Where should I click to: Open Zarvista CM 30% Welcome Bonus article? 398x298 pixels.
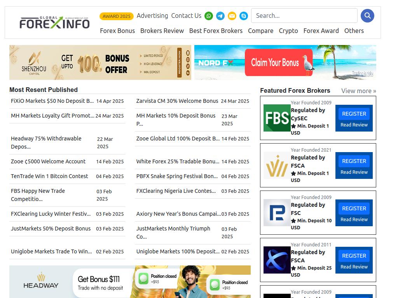click(x=177, y=101)
